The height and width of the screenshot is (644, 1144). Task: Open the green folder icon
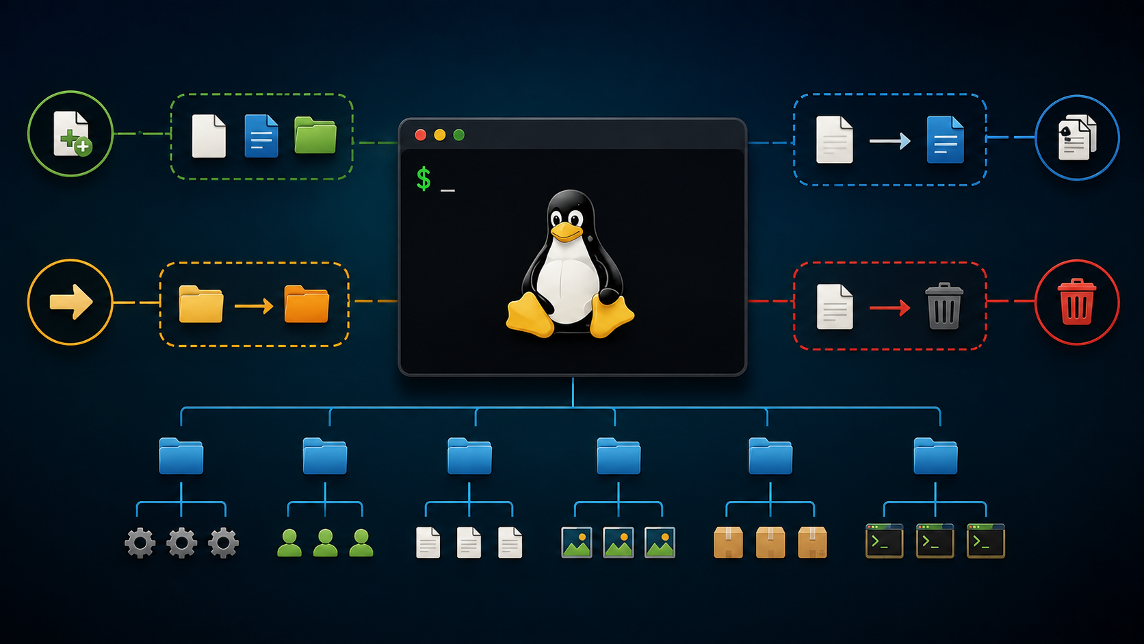click(315, 135)
